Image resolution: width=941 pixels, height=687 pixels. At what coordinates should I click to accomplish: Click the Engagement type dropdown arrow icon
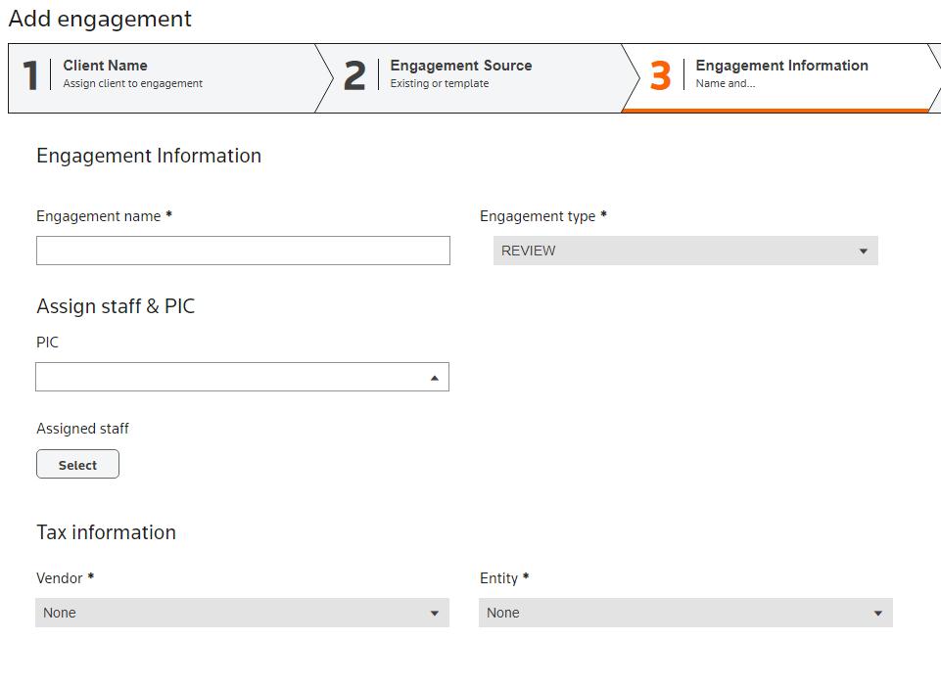pyautogui.click(x=863, y=252)
